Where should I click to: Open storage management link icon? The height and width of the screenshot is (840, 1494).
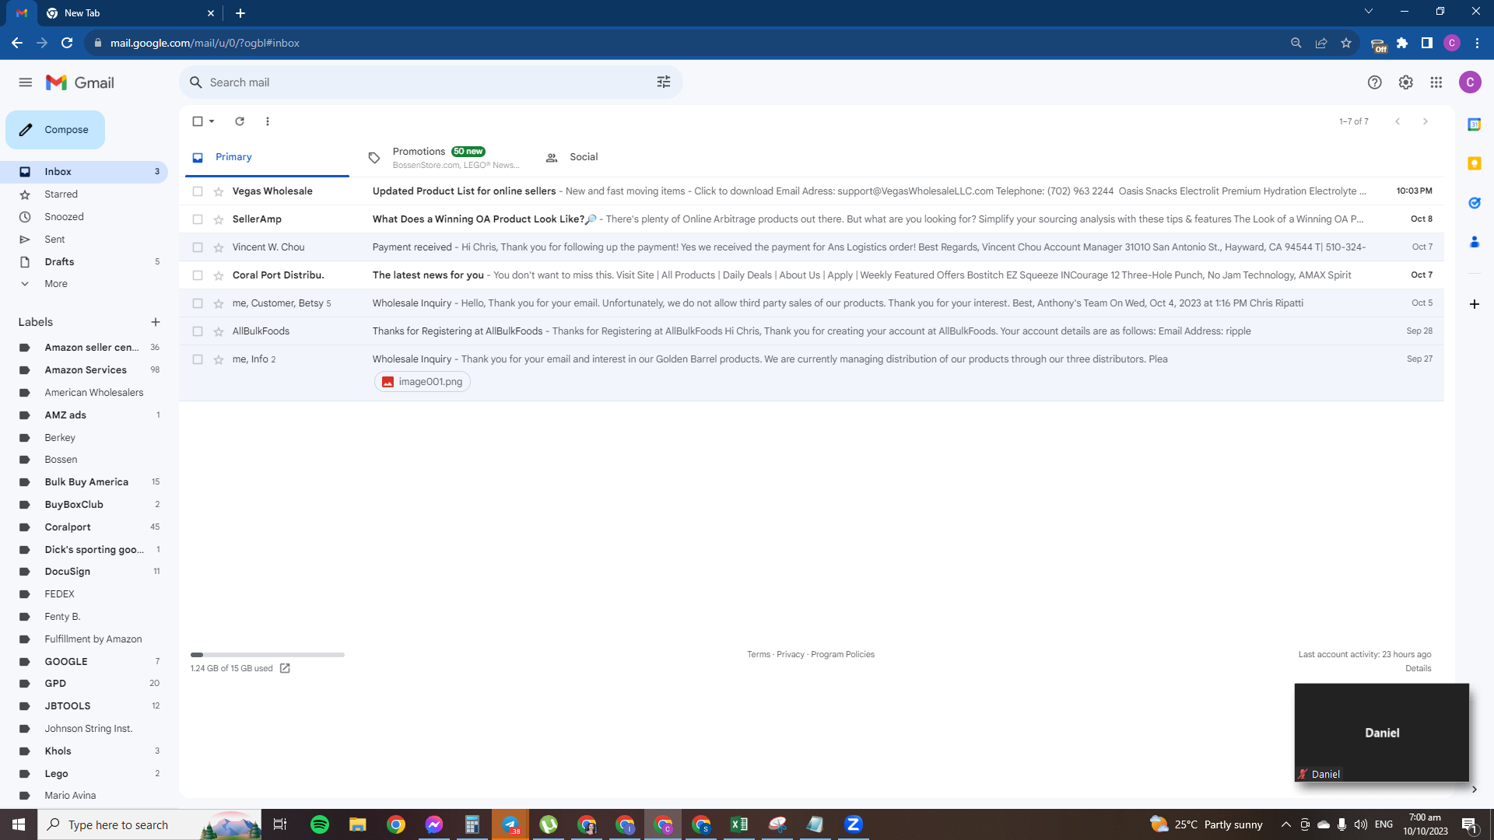coord(285,668)
